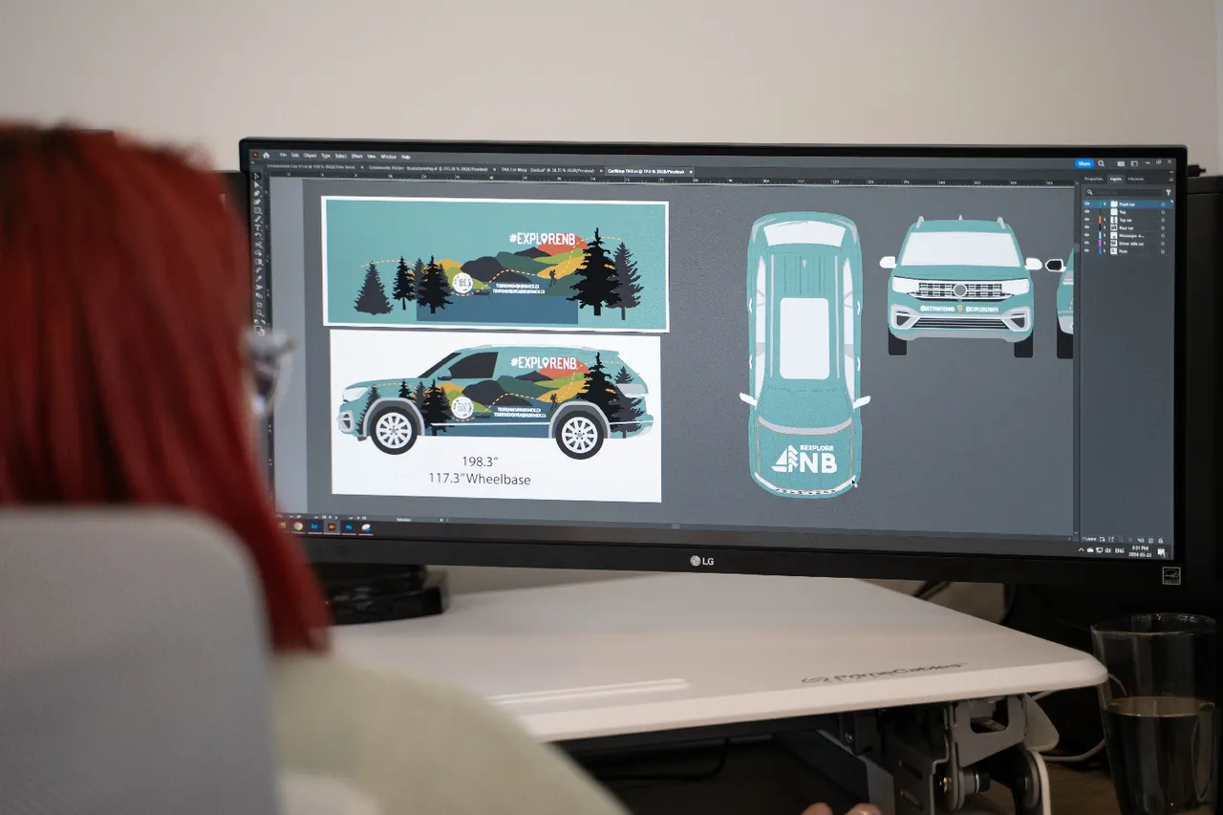Click the Front car layer color target circle
This screenshot has height=815, width=1223.
(x=1163, y=204)
